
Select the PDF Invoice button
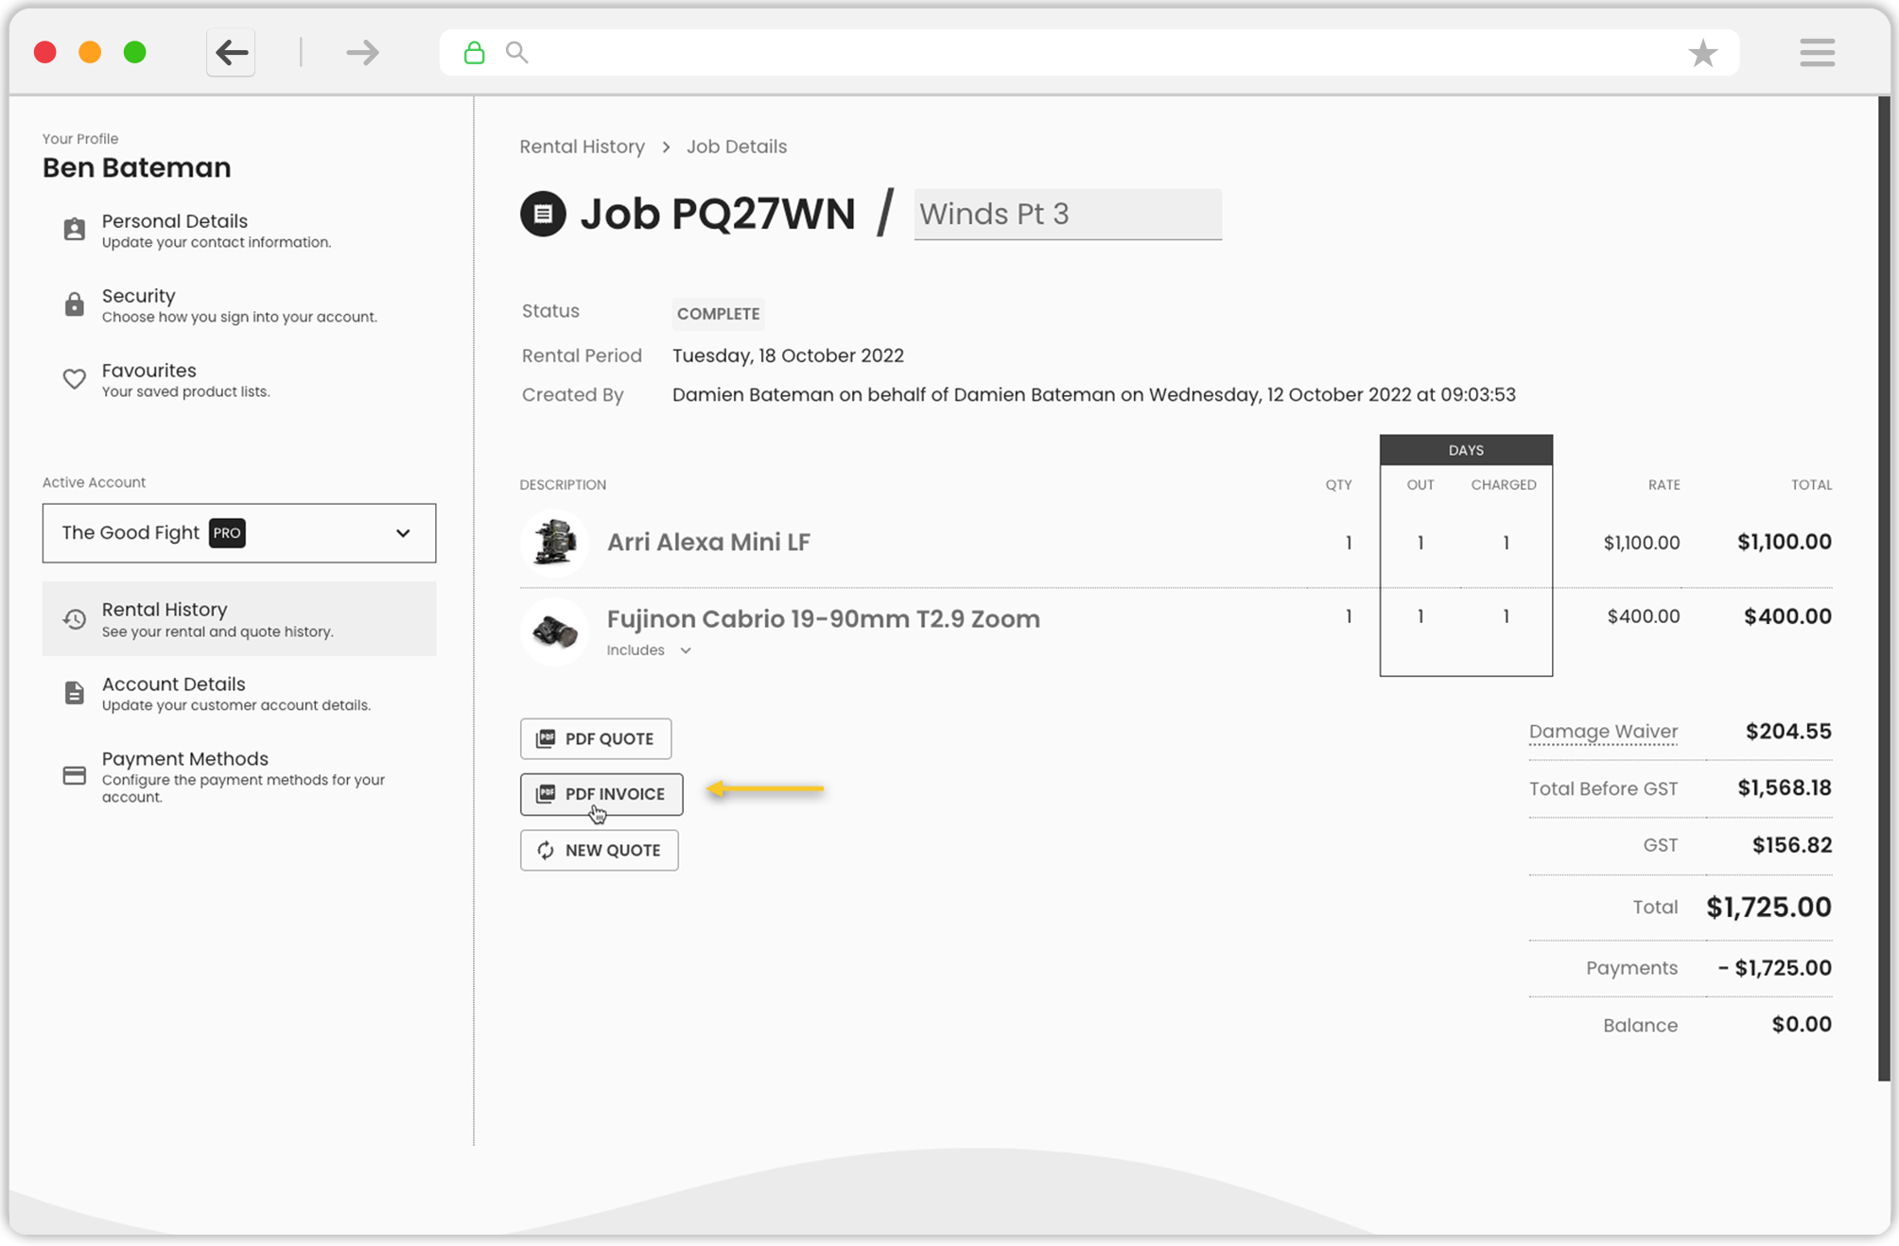pos(600,792)
